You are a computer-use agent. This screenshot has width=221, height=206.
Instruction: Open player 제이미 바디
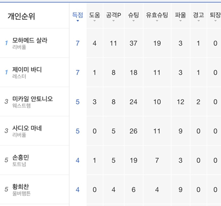click(x=27, y=69)
